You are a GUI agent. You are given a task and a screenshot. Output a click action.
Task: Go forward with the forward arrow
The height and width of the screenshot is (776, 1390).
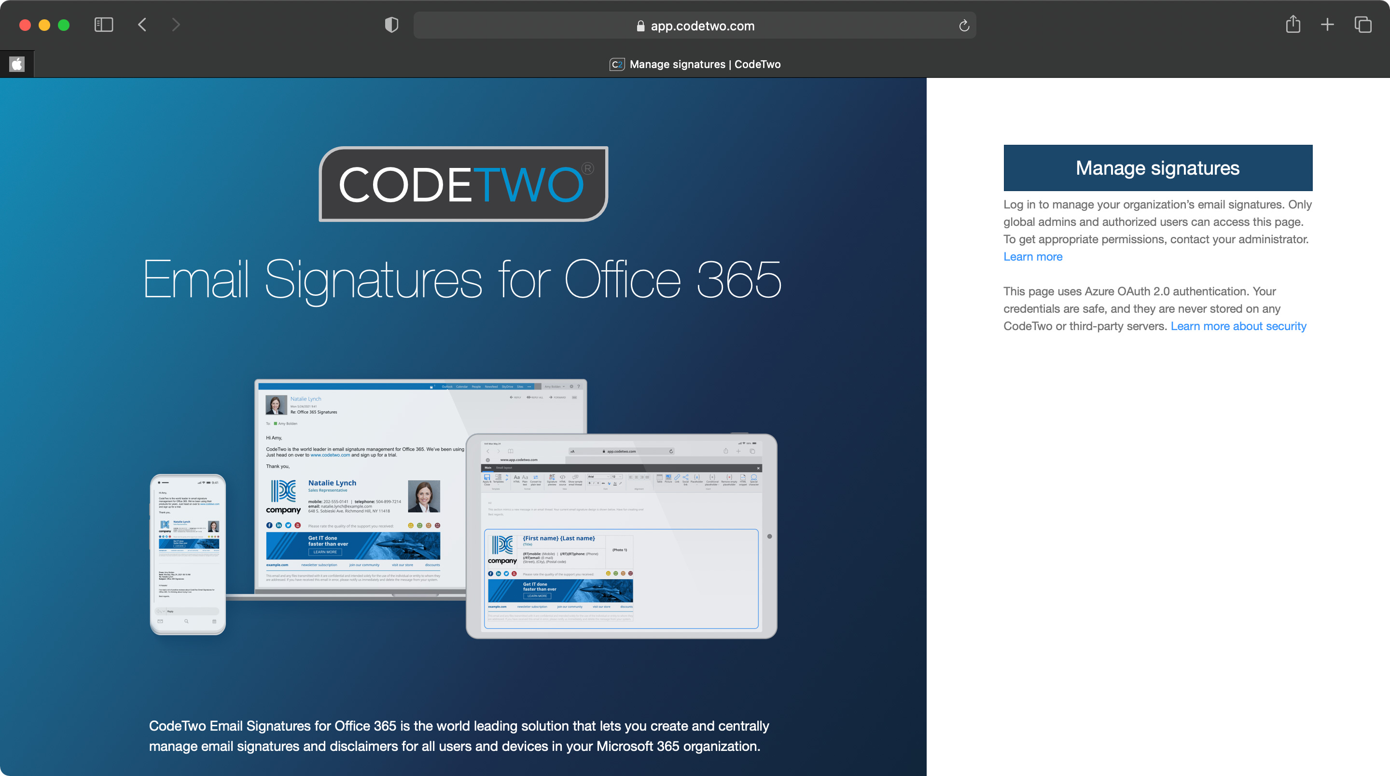(176, 25)
